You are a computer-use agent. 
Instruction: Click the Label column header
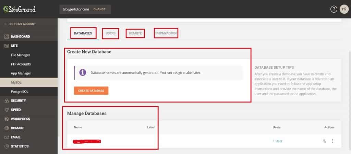coord(151,127)
